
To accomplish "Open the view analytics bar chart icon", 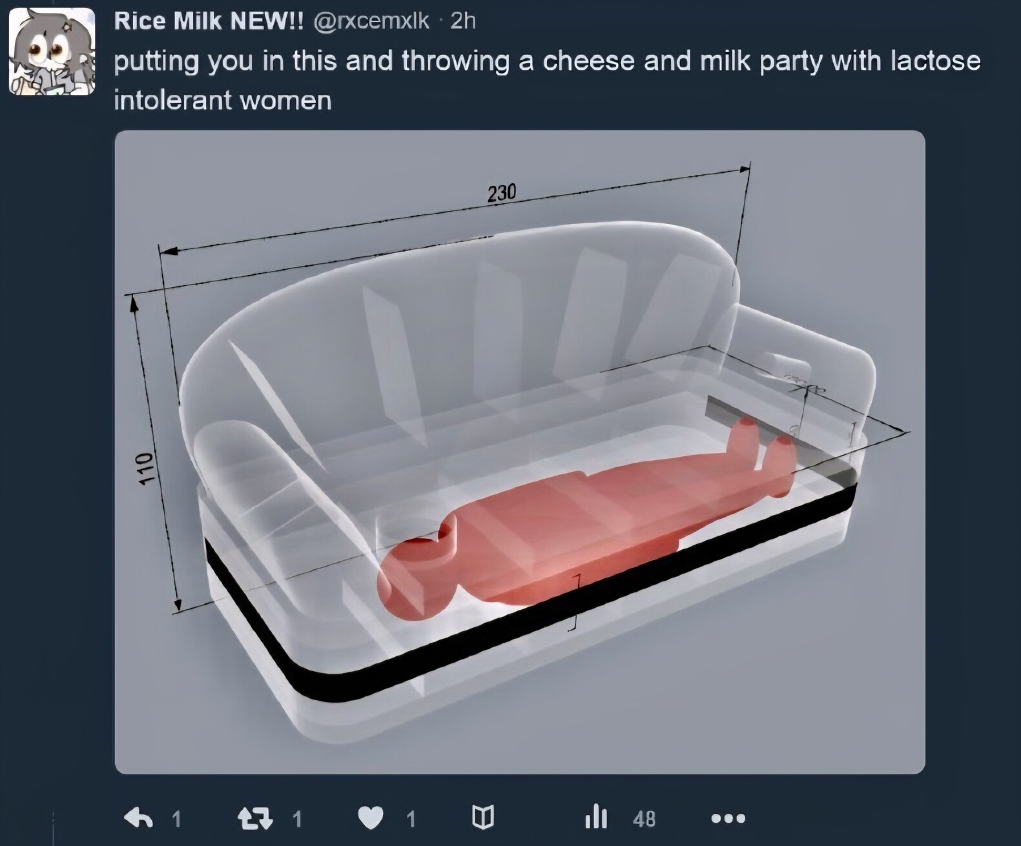I will (x=595, y=818).
